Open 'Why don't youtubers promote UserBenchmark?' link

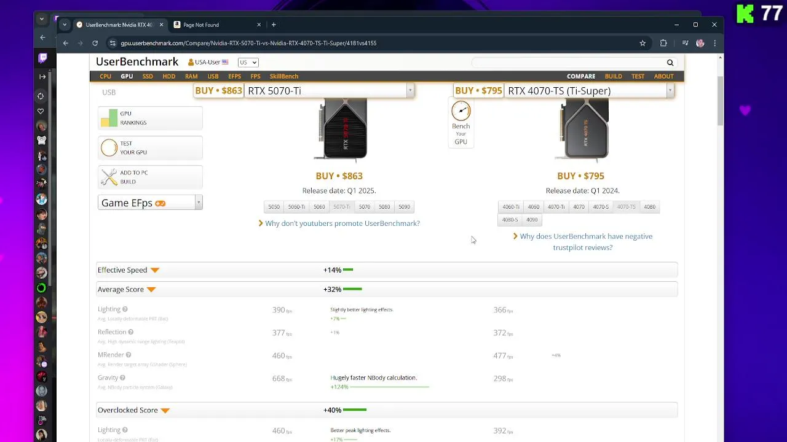tap(342, 223)
